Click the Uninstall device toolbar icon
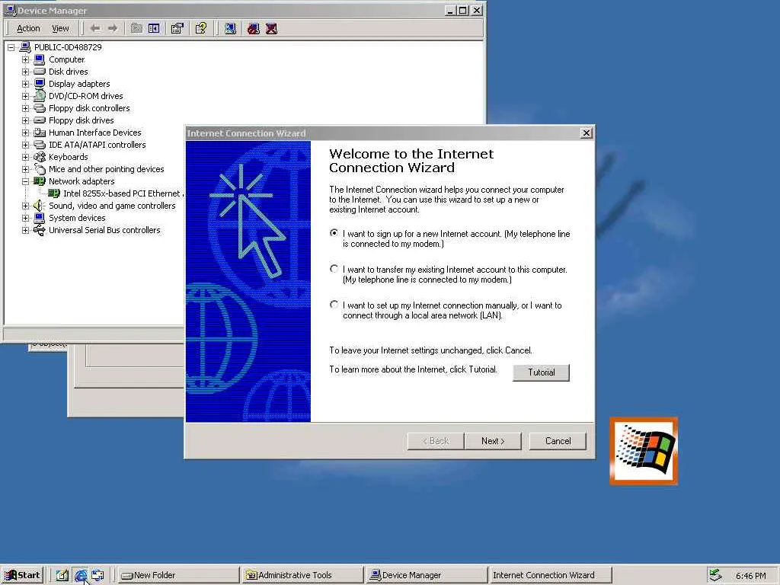Screen dimensions: 780x585 [271, 28]
